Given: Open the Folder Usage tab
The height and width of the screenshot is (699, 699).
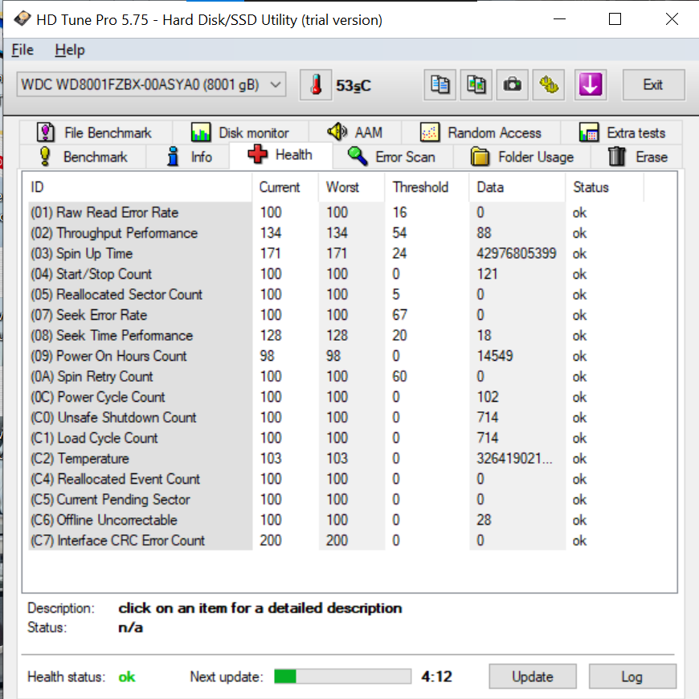Looking at the screenshot, I should (x=523, y=157).
